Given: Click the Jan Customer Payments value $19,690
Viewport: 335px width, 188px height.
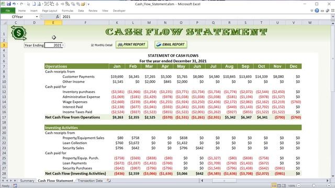Looking at the screenshot, I should (x=117, y=77).
